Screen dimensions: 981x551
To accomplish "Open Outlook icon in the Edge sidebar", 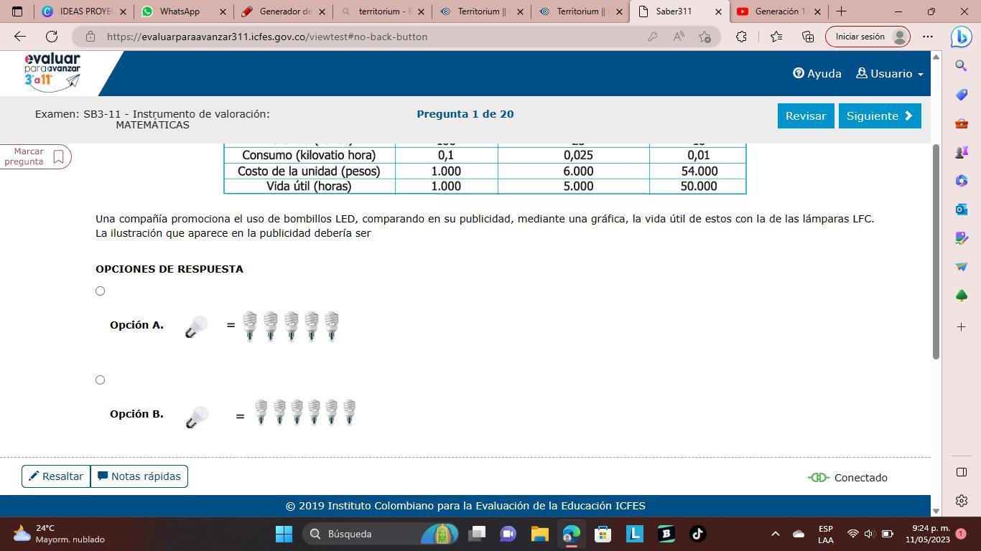I will point(961,209).
